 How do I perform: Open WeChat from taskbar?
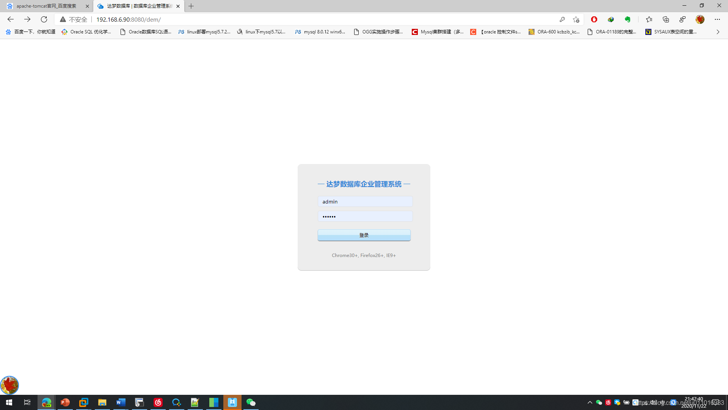(251, 402)
